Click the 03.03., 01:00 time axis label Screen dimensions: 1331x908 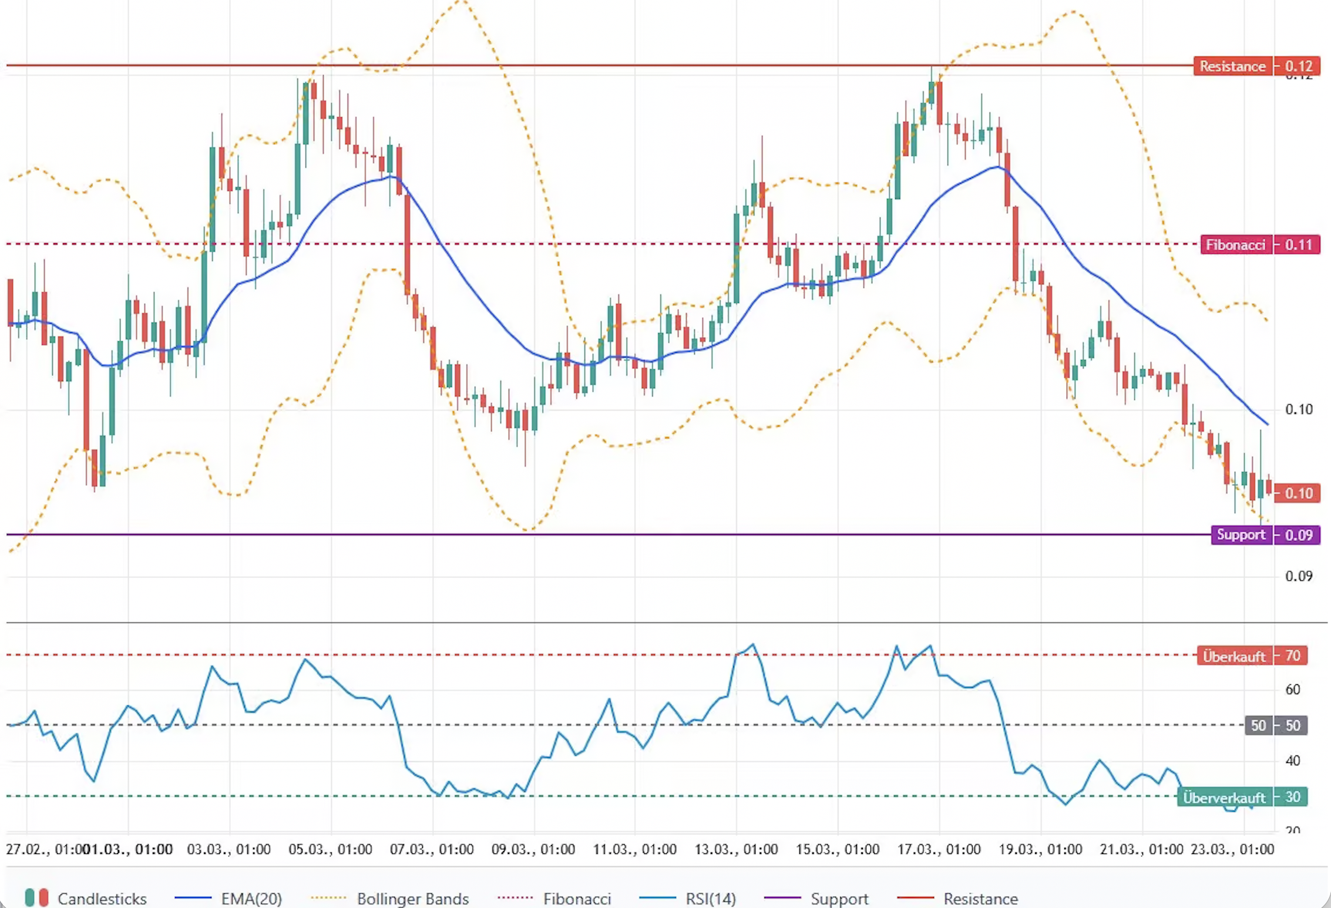click(228, 849)
